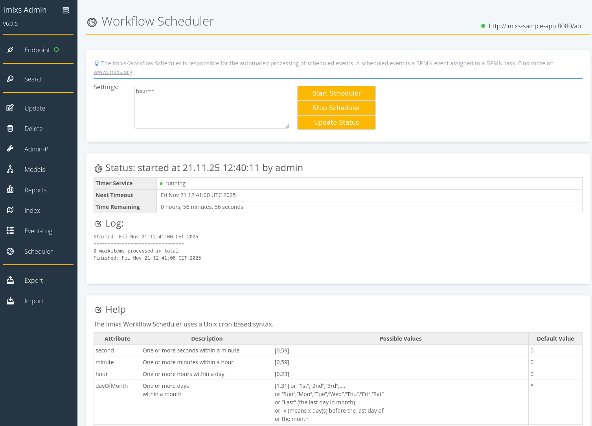Open the Update menu item
592x426 pixels.
click(35, 108)
